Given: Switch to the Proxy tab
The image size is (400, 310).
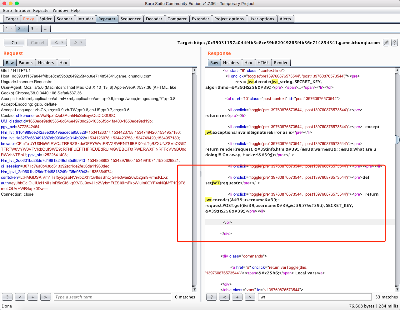Looking at the screenshot, I should click(x=28, y=19).
